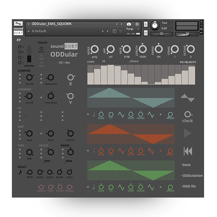217x217 pixels.
Task: Toggle the orange dot before the orange offset knob
Action: [x=160, y=151]
